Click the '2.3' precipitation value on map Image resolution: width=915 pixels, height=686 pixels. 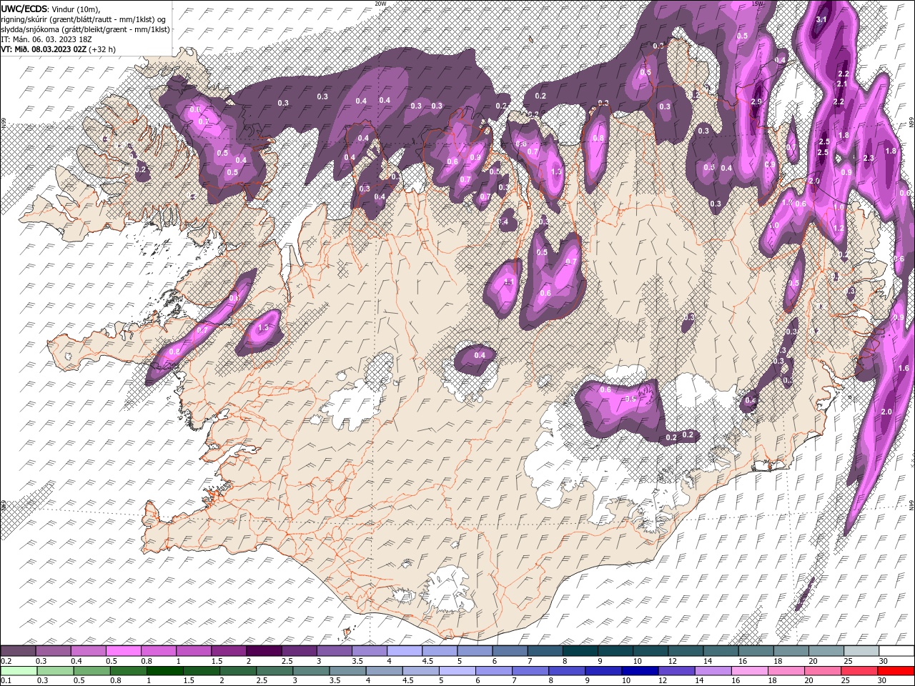click(869, 158)
